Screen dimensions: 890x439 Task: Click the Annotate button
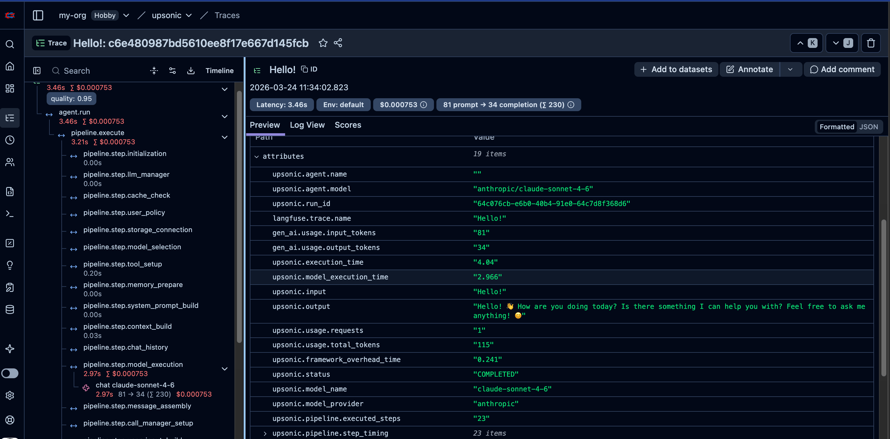tap(749, 69)
